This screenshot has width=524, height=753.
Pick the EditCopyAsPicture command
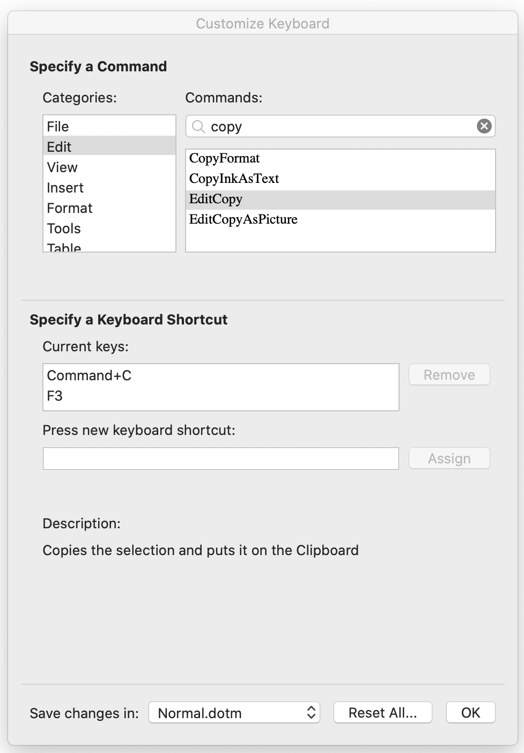point(341,219)
